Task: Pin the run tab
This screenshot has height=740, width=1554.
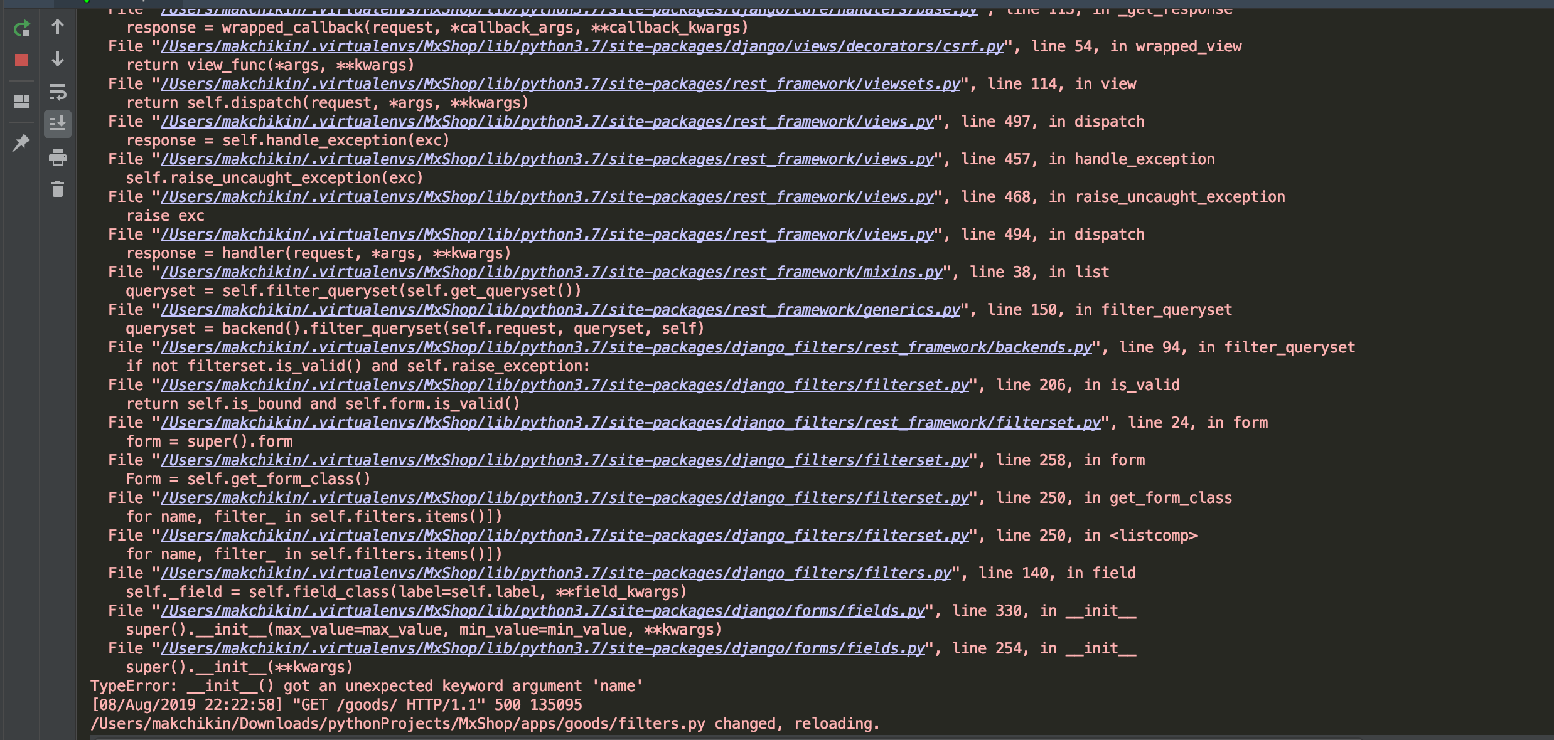Action: pos(21,143)
